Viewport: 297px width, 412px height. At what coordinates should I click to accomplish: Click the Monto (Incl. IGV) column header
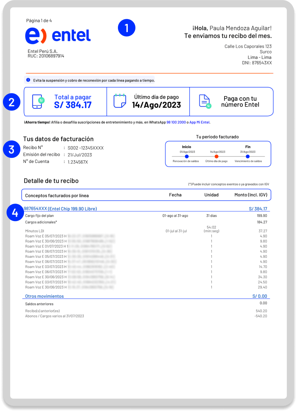pos(251,195)
